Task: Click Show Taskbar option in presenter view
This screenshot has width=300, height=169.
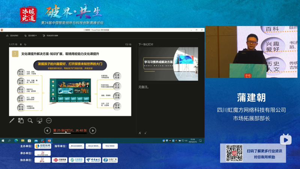Action: (12, 36)
